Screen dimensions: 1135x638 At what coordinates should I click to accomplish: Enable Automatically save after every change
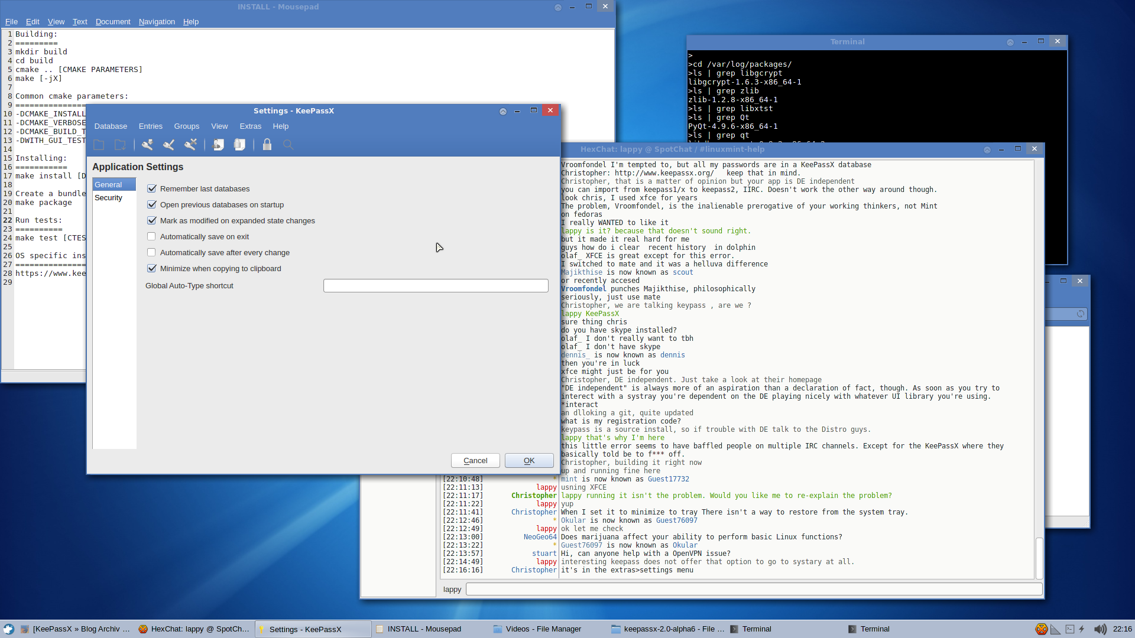pos(151,252)
